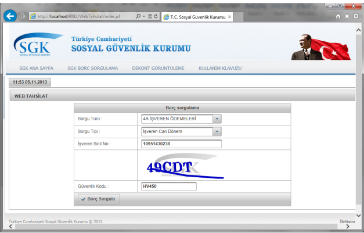Click the İşveren Cari Dönem combo box value

coord(177,131)
